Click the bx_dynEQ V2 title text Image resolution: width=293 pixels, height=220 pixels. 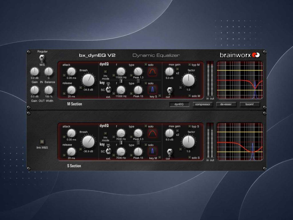pos(97,55)
